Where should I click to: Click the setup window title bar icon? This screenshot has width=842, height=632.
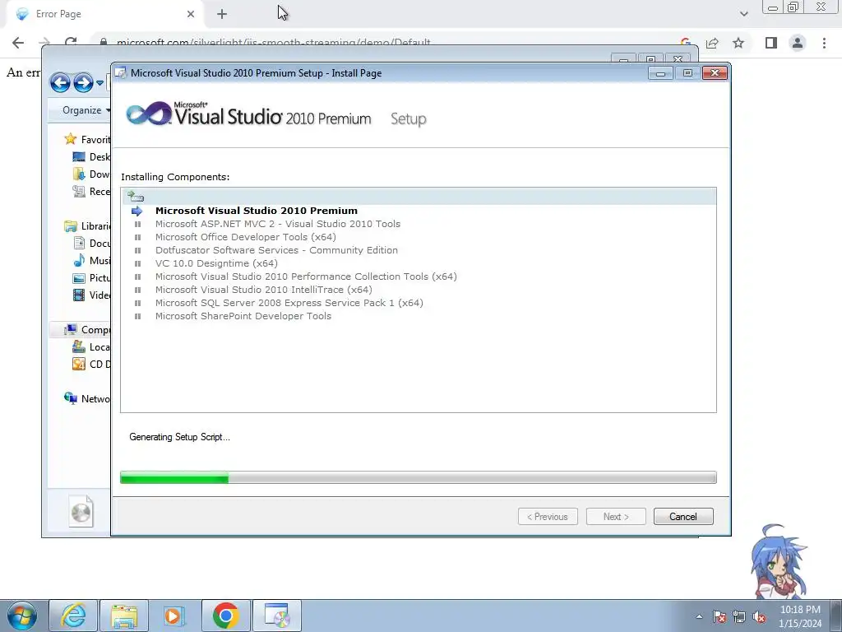(x=122, y=72)
